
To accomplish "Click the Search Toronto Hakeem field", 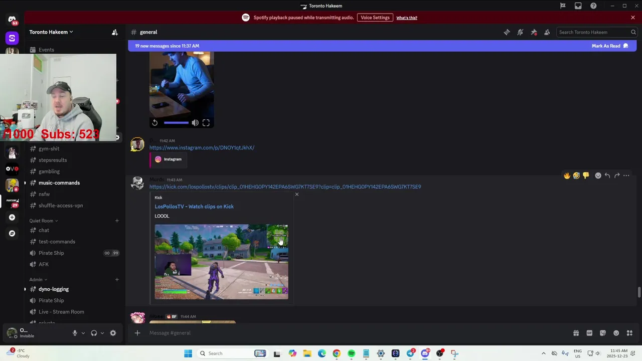I will [x=597, y=32].
